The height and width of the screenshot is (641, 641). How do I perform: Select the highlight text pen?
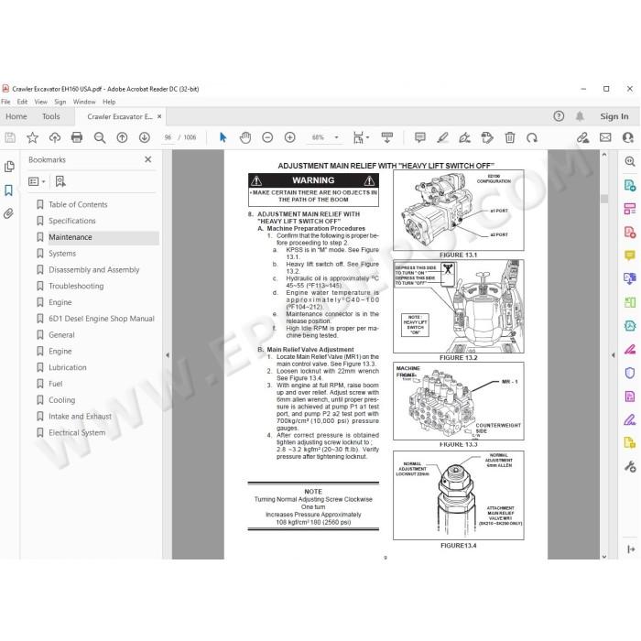442,137
